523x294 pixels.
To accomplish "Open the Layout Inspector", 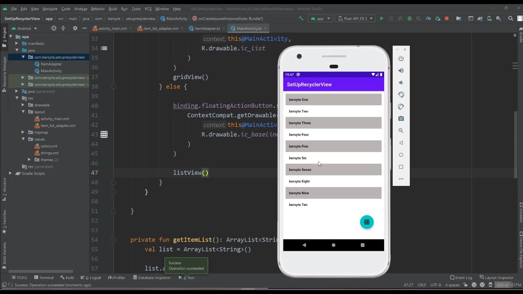I will point(497,278).
